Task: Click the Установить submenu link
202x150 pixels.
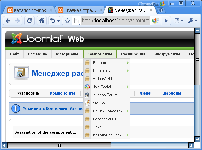Action: 28,93
